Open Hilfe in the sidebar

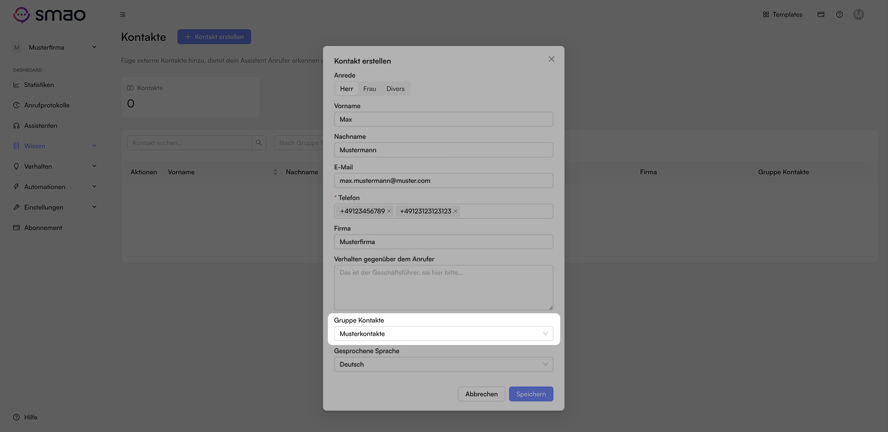point(31,417)
